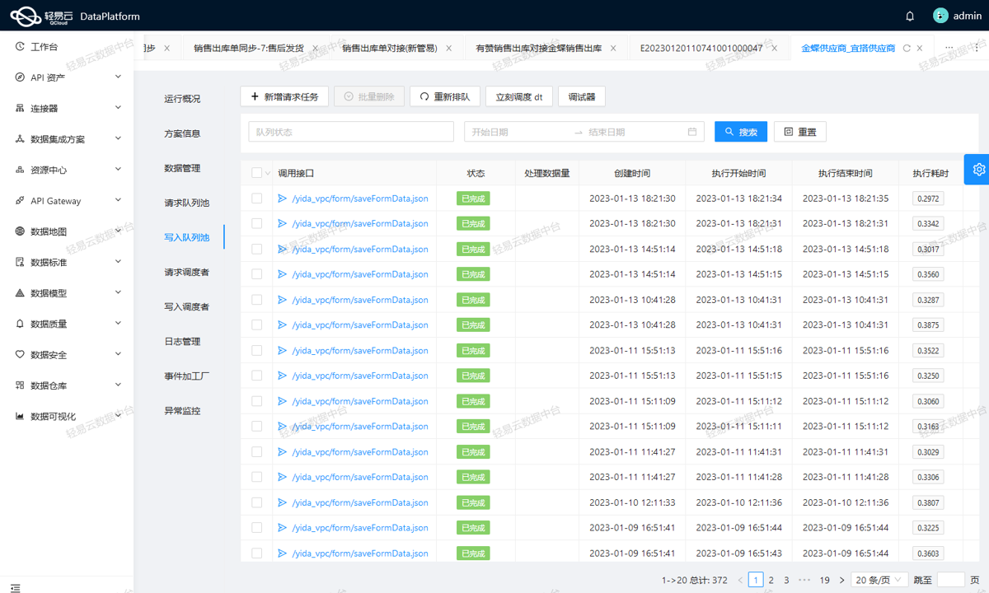Click the 数据模型 triangle icon
This screenshot has height=593, width=989.
(20, 293)
